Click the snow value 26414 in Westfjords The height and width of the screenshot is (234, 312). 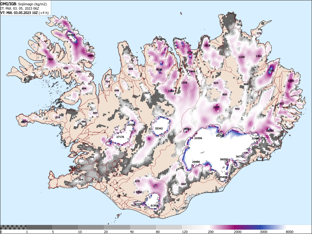[x=71, y=35]
